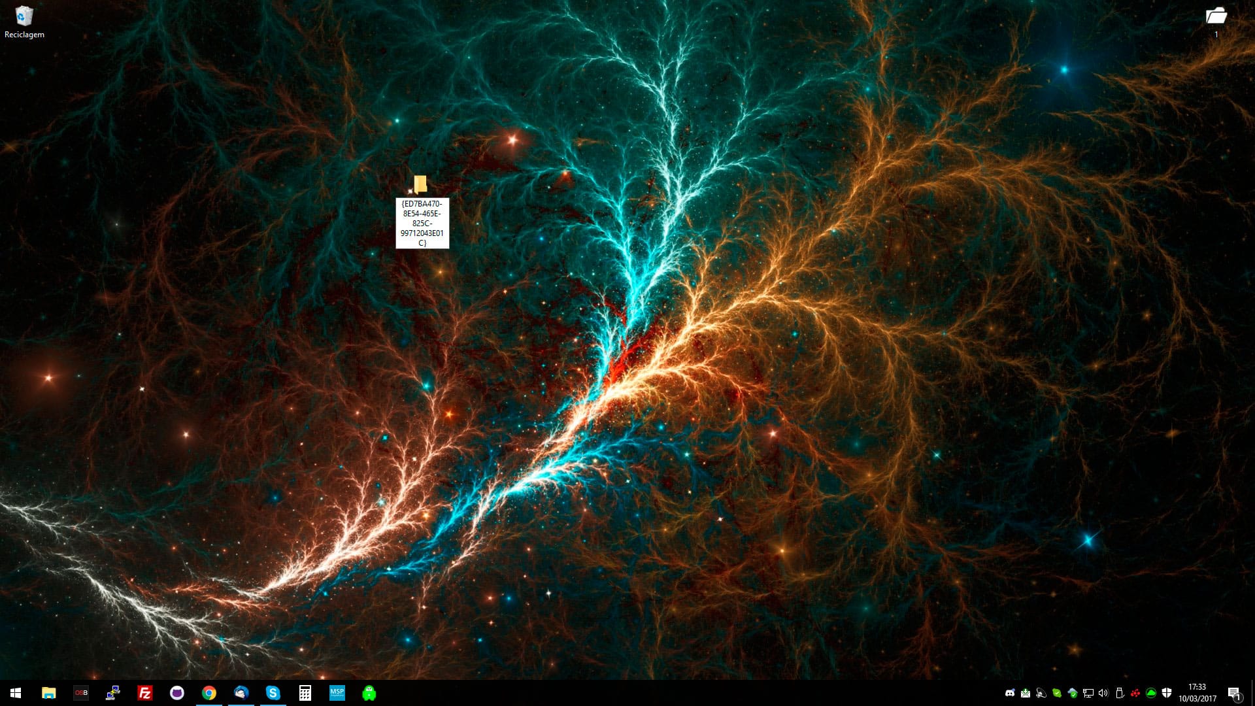
Task: Click the {ED7BA470-8E54-465E-825C... name label
Action: tap(422, 224)
